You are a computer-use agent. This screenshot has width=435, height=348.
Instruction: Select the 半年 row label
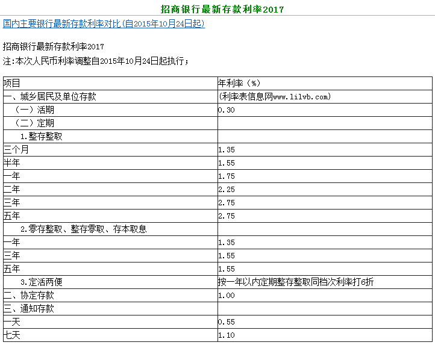click(11, 163)
